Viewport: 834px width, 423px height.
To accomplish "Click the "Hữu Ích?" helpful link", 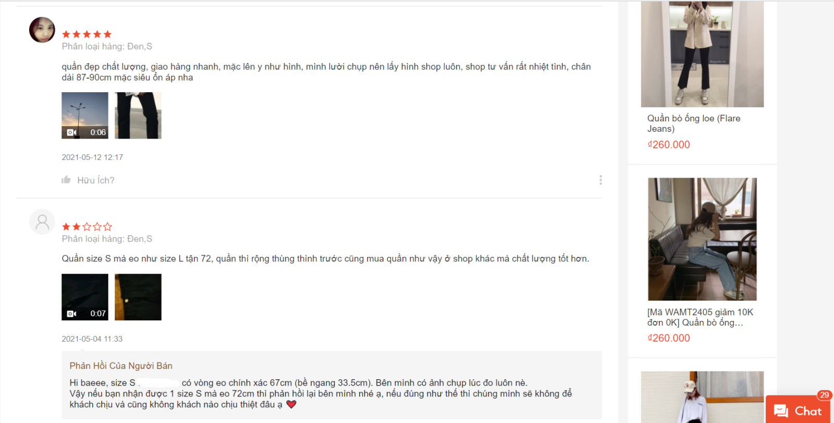I will [x=96, y=180].
